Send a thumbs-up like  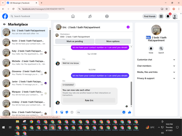130,112
